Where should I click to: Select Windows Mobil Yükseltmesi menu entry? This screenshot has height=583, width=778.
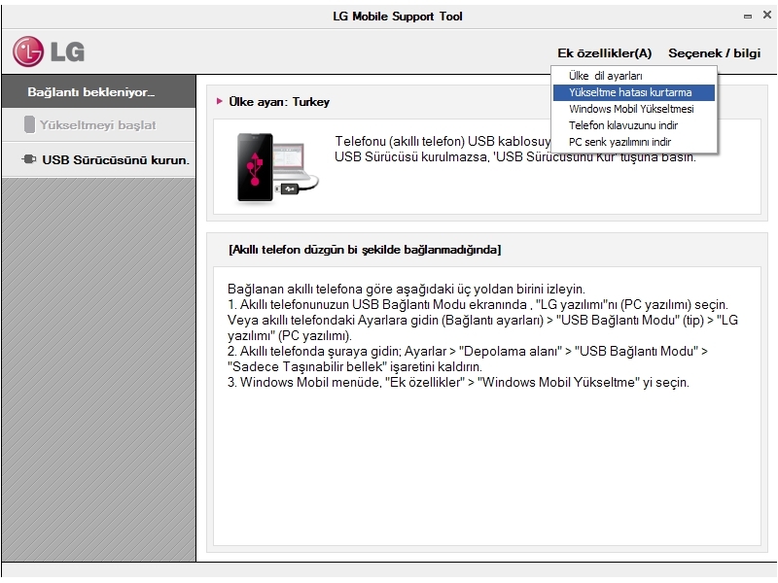tap(634, 109)
